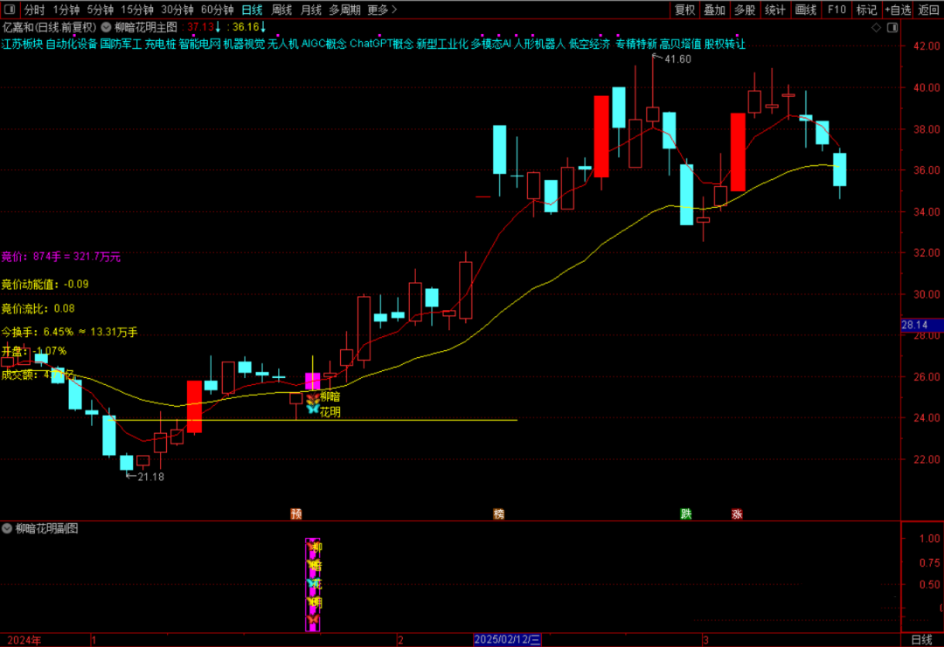Open the 江苏板块 sector tag
Image resolution: width=944 pixels, height=647 pixels.
click(22, 44)
